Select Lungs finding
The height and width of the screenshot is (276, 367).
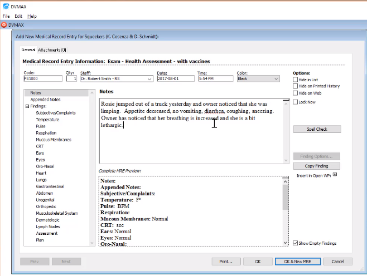[41, 180]
